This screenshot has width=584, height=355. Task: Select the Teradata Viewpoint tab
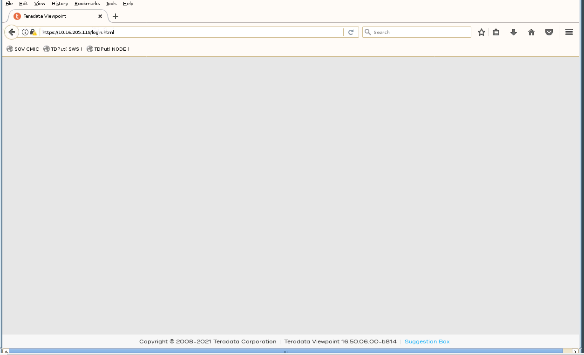[58, 16]
